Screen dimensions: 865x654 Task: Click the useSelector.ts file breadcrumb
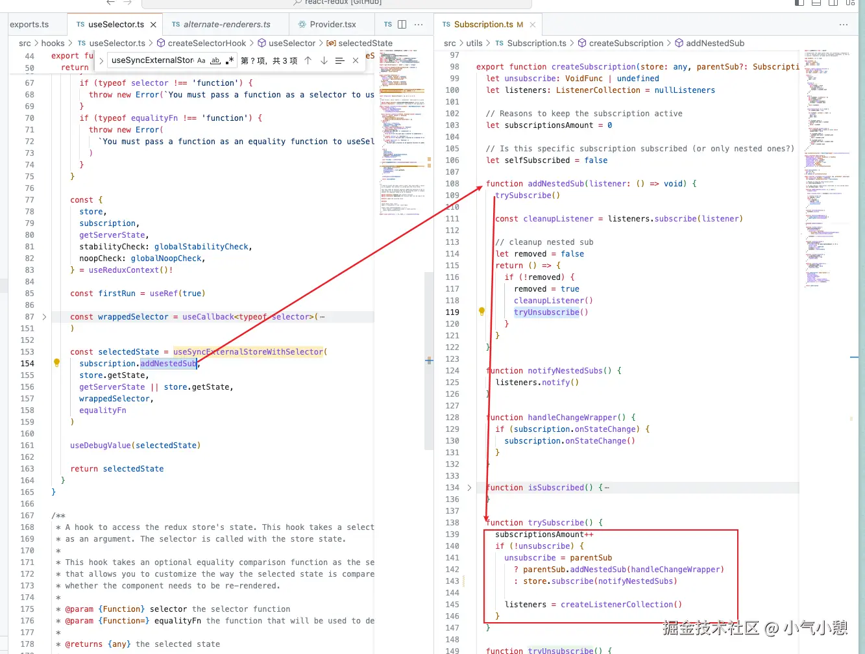click(x=112, y=44)
